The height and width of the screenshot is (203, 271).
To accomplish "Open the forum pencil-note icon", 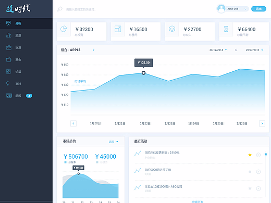I will click(8, 71).
